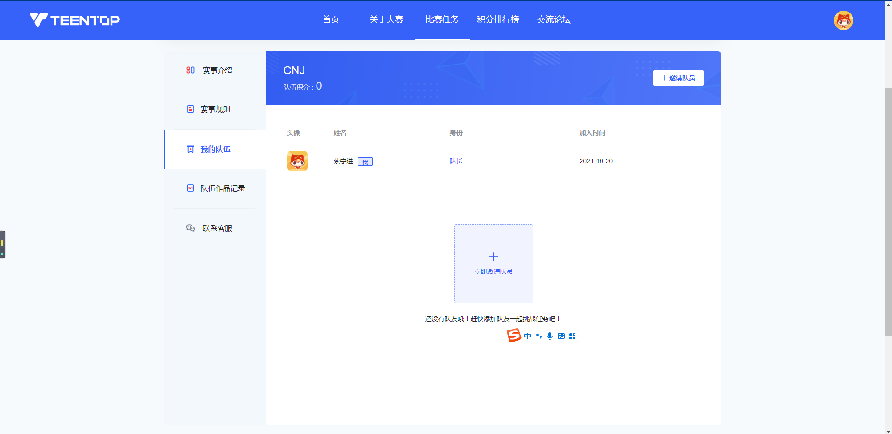Click the 我的队伍 flag icon
Screen dimensions: 892x434
point(191,149)
